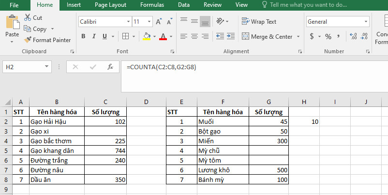
Task: Open Name Box dropdown arrow
Action: coord(46,67)
